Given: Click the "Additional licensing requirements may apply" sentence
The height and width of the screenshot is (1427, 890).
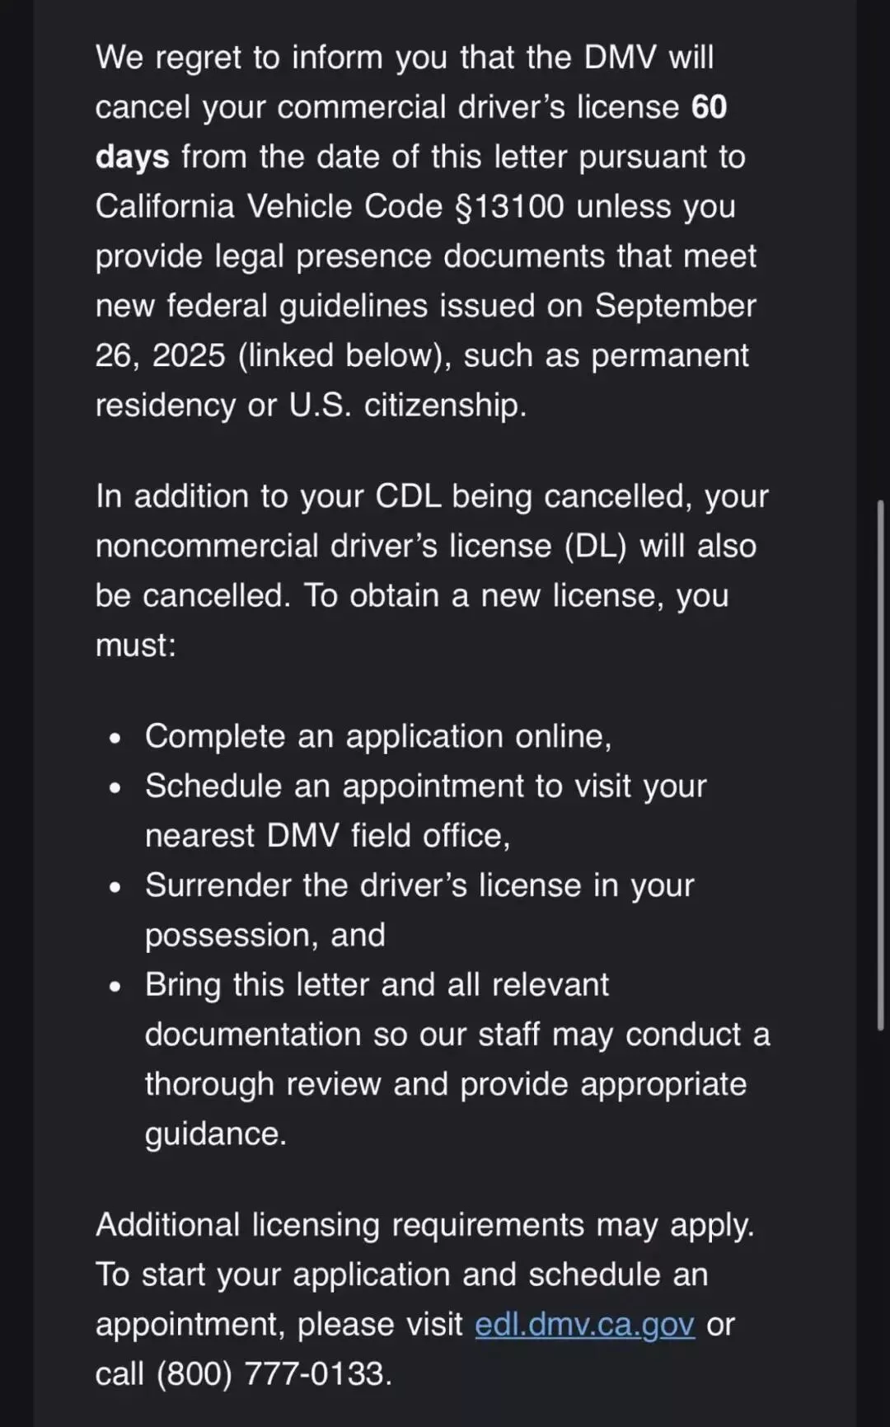Looking at the screenshot, I should (x=424, y=1225).
